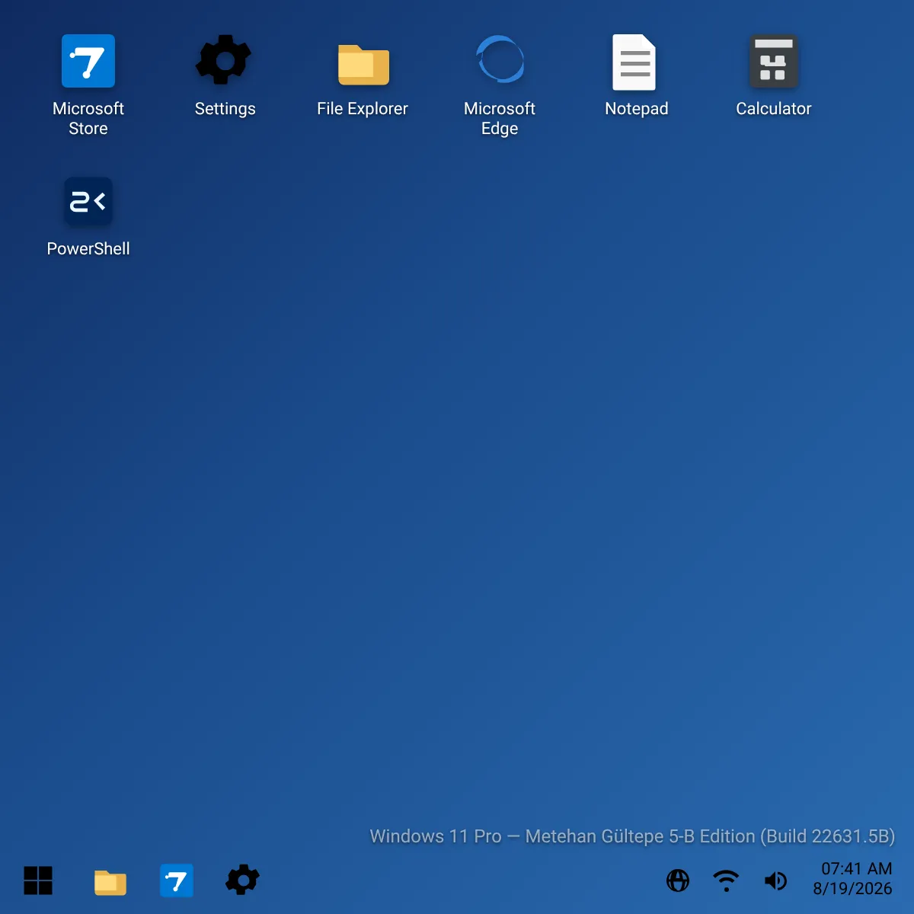
Task: Launch Microsoft Store from taskbar
Action: [177, 880]
